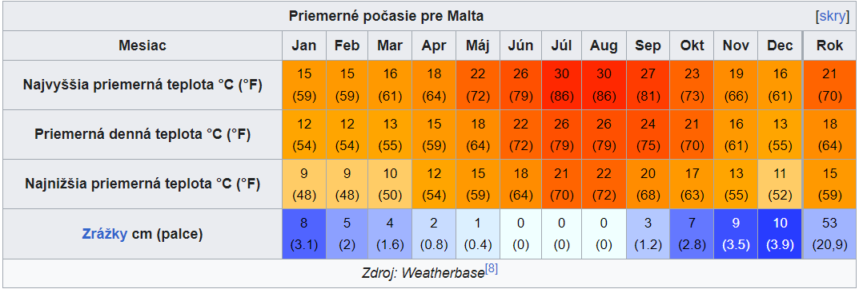
Task: Click September daily average cell 24 (75)
Action: tap(648, 134)
